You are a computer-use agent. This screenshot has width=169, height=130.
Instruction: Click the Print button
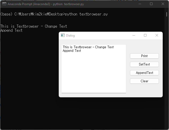(144, 56)
